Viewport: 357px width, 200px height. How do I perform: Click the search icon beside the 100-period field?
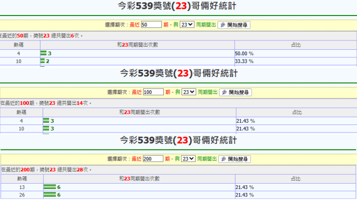point(224,92)
